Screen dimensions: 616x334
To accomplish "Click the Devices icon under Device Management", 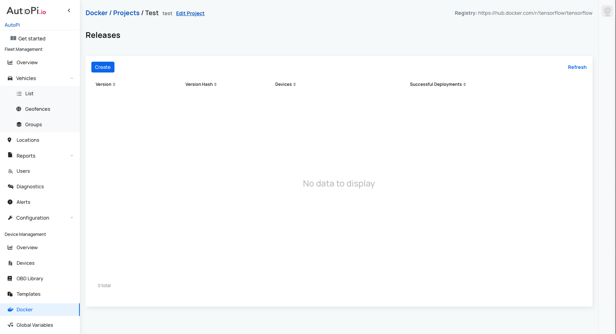I will pyautogui.click(x=10, y=263).
